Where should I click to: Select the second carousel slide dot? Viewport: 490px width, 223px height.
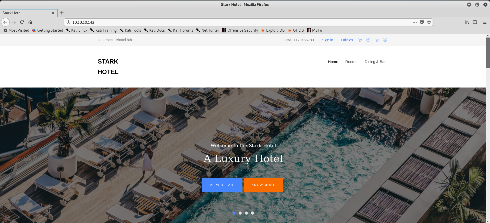point(240,213)
